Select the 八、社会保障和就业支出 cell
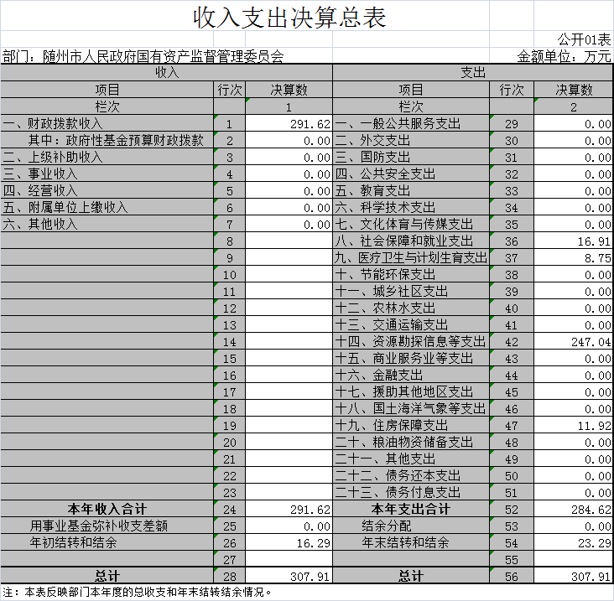Screen dimensions: 614x601 (x=410, y=241)
